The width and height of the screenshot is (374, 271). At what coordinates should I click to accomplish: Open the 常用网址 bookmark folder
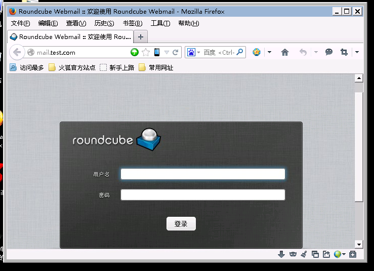click(156, 67)
